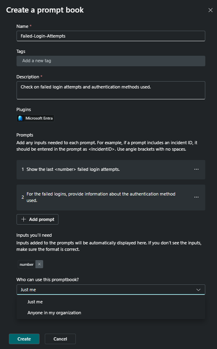
Task: Click the Microsoft Entra plugin chip label
Action: pyautogui.click(x=39, y=118)
